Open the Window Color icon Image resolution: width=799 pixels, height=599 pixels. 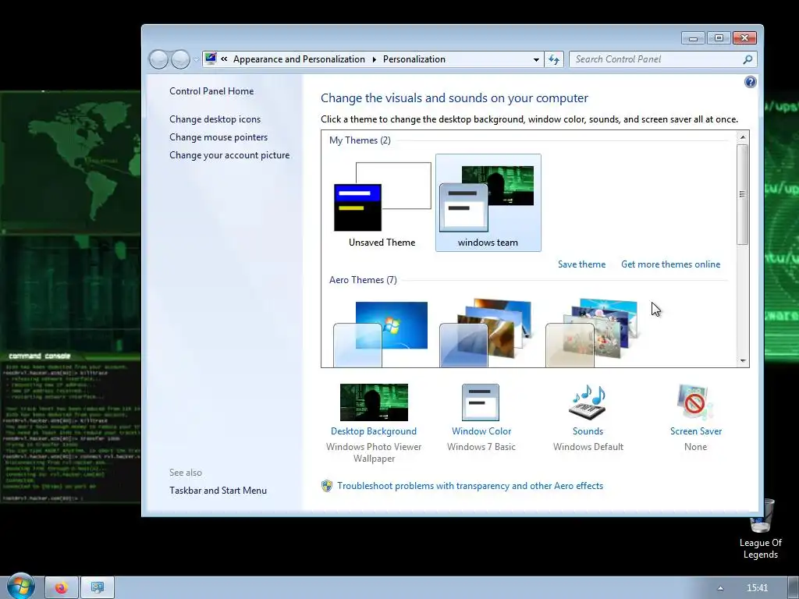pyautogui.click(x=481, y=402)
